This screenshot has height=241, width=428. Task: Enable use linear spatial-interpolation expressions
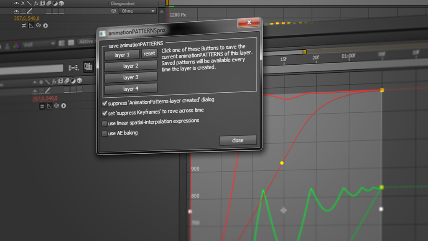(104, 124)
